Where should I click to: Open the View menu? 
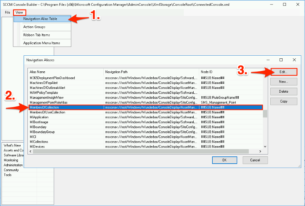[19, 13]
